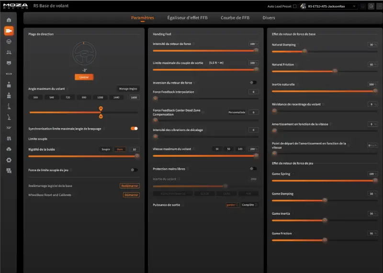This screenshot has width=383, height=273.
Task: Open the Manage Angles options
Action: tap(128, 88)
